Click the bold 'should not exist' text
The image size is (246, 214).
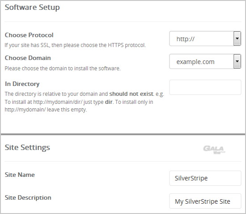[131, 94]
